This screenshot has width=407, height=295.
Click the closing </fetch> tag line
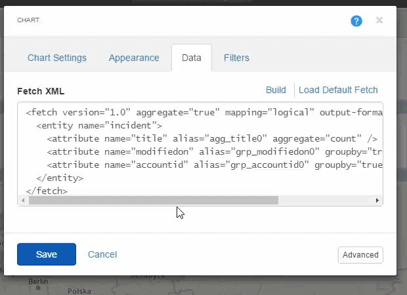click(47, 191)
